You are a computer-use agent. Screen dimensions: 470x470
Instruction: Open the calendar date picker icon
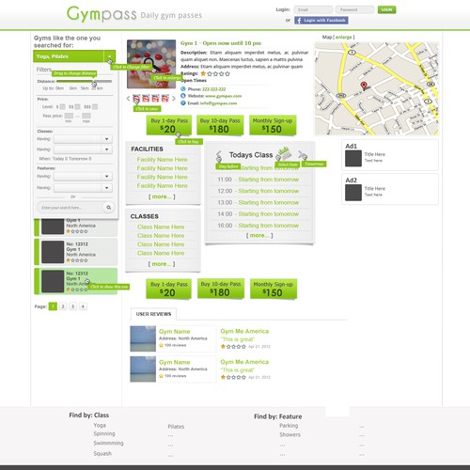coord(284,153)
